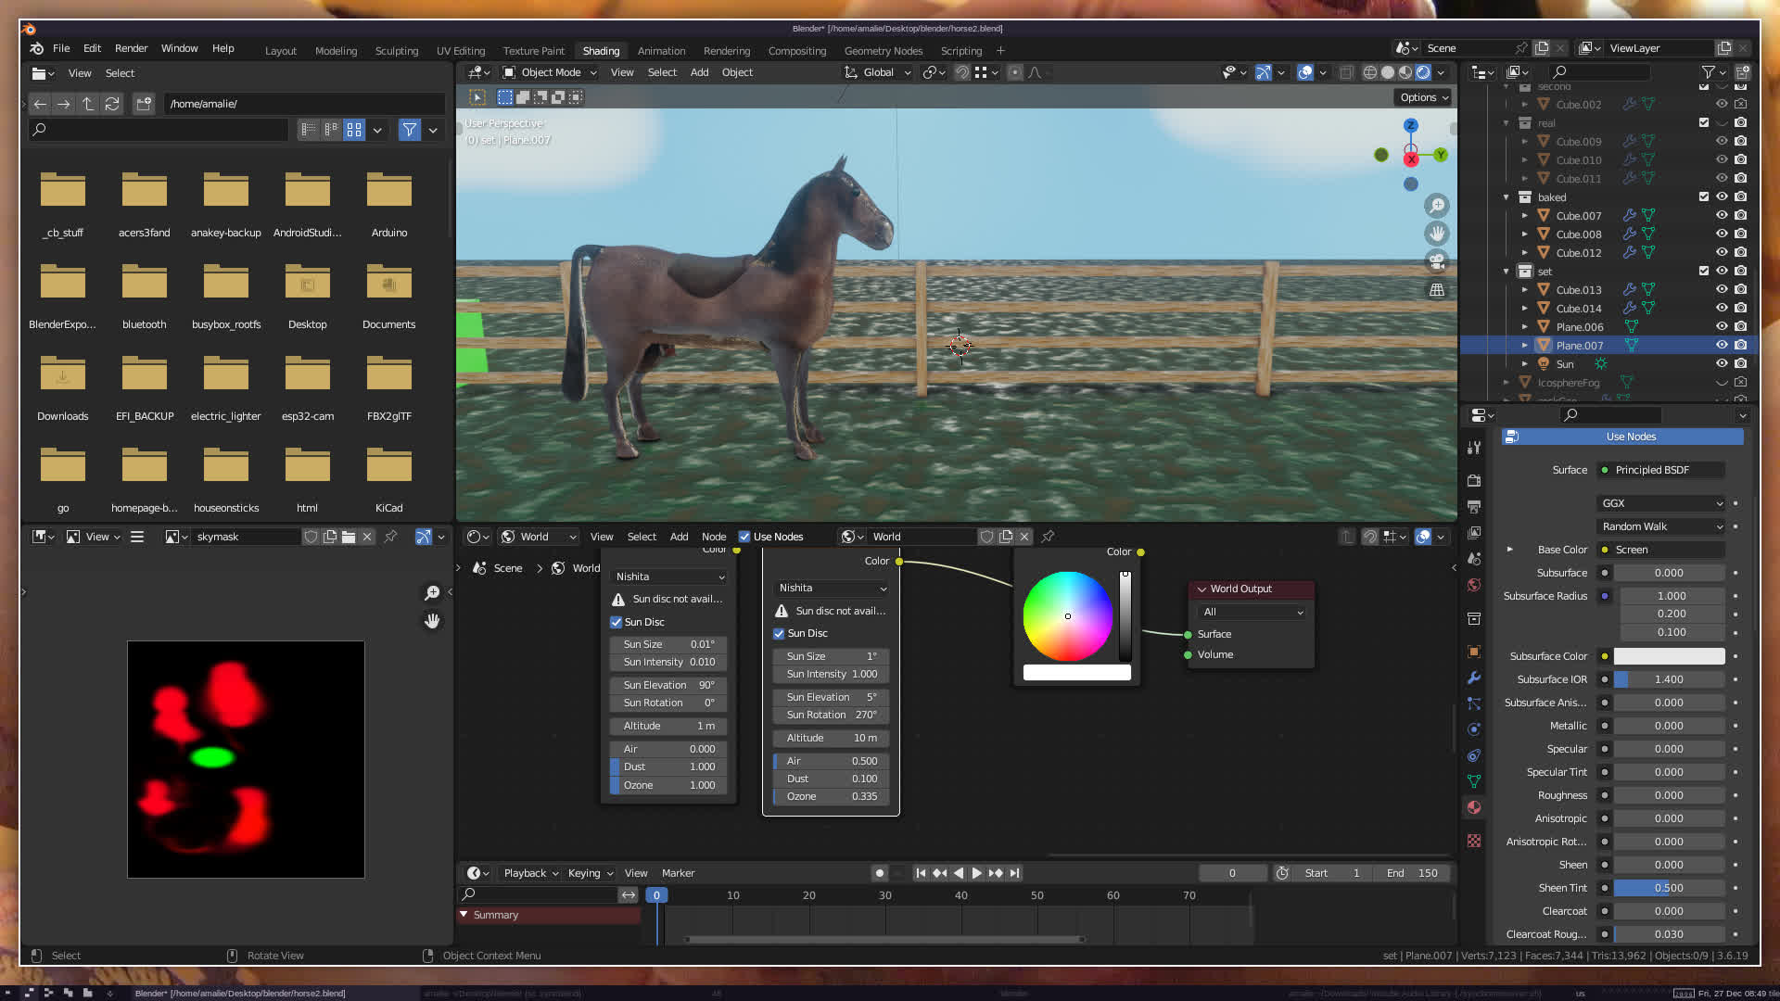
Task: Click the Subsurface Color swatch
Action: [1669, 656]
